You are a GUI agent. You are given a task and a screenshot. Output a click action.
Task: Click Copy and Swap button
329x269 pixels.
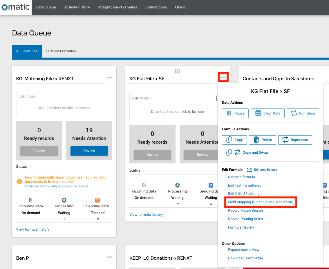pyautogui.click(x=247, y=153)
